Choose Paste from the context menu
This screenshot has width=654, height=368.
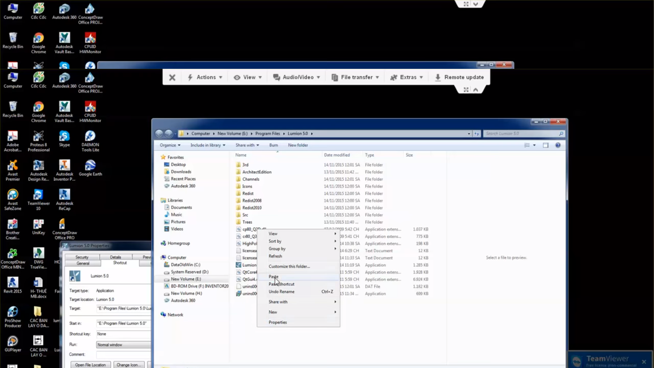pos(274,277)
